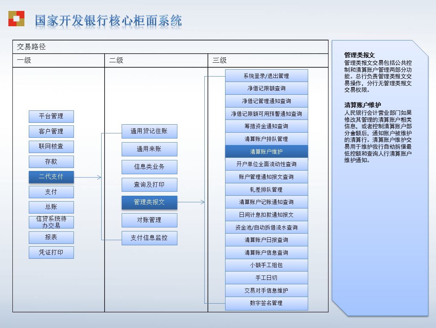
Task: Choose 轧差排队管理 item
Action: [266, 190]
